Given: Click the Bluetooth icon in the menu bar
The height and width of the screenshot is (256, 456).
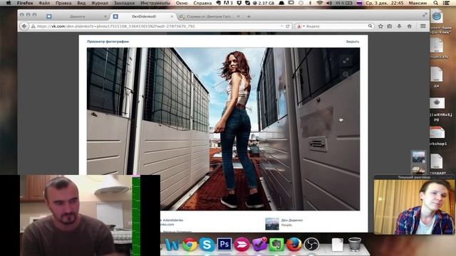Looking at the screenshot, I should (311, 3).
